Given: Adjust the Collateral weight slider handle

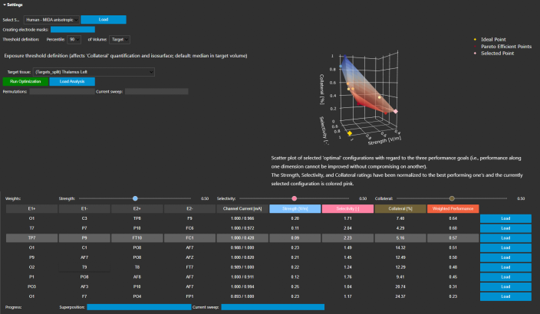Looking at the screenshot, I should coord(452,198).
